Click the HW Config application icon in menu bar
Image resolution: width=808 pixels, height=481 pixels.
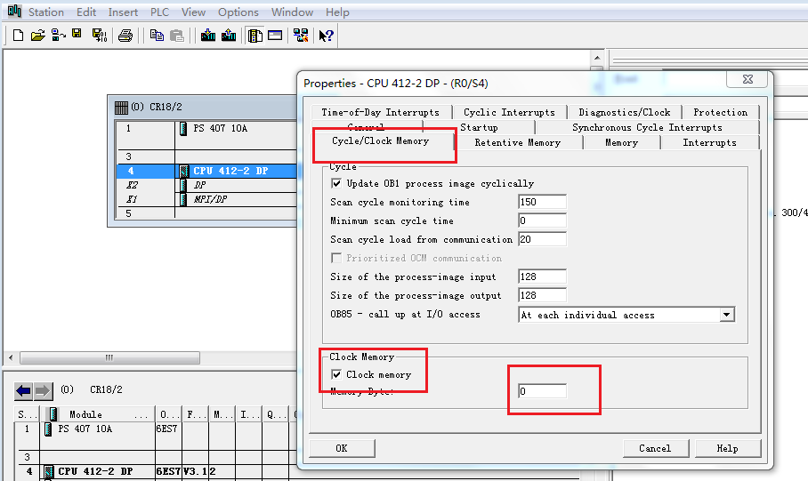tap(14, 11)
